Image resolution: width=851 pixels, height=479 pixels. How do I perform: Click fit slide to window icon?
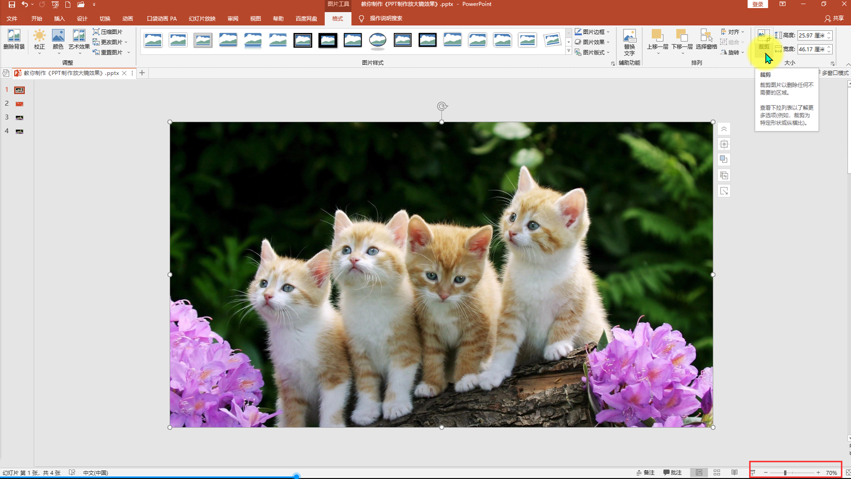(x=848, y=473)
